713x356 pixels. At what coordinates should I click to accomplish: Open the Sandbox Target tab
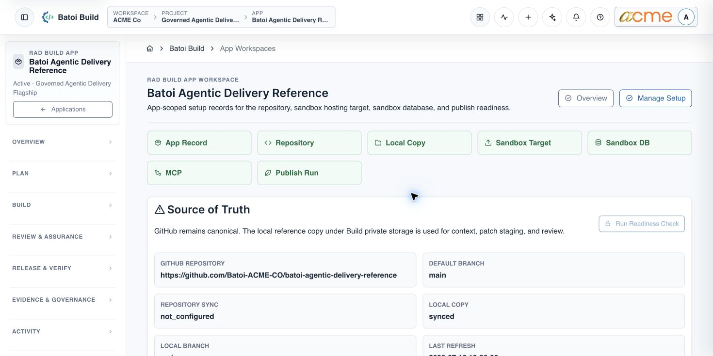coord(530,143)
